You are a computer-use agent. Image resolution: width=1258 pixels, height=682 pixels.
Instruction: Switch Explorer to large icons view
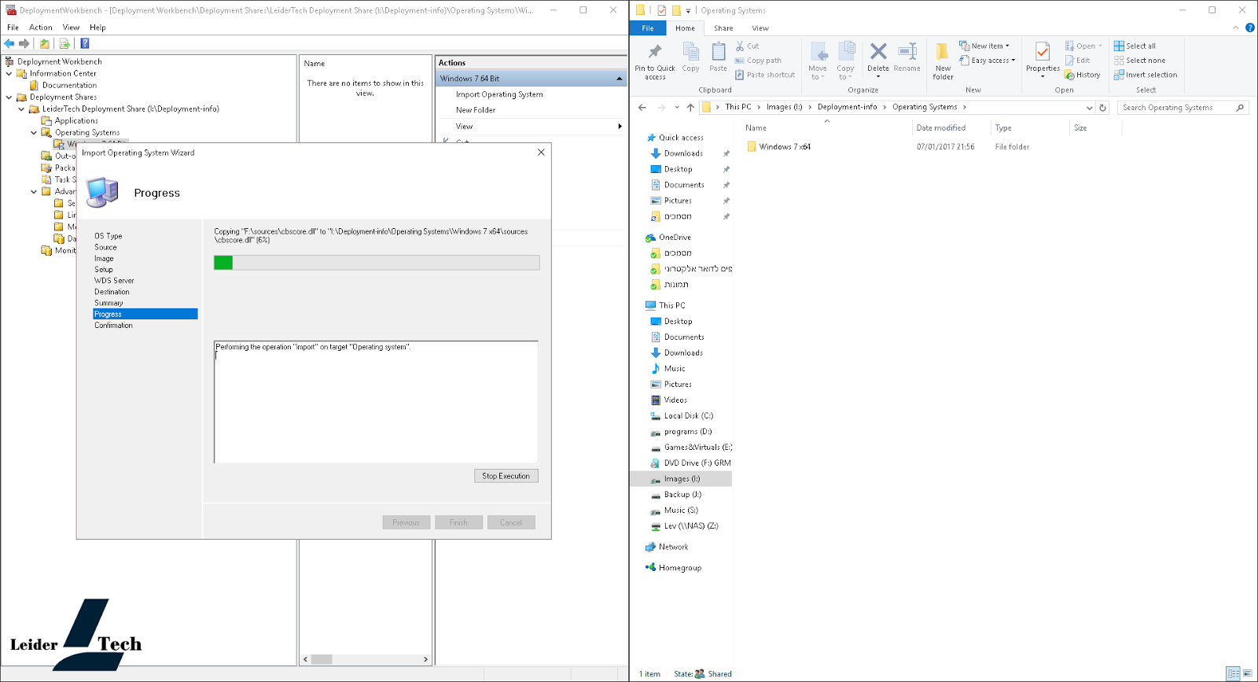click(1248, 673)
